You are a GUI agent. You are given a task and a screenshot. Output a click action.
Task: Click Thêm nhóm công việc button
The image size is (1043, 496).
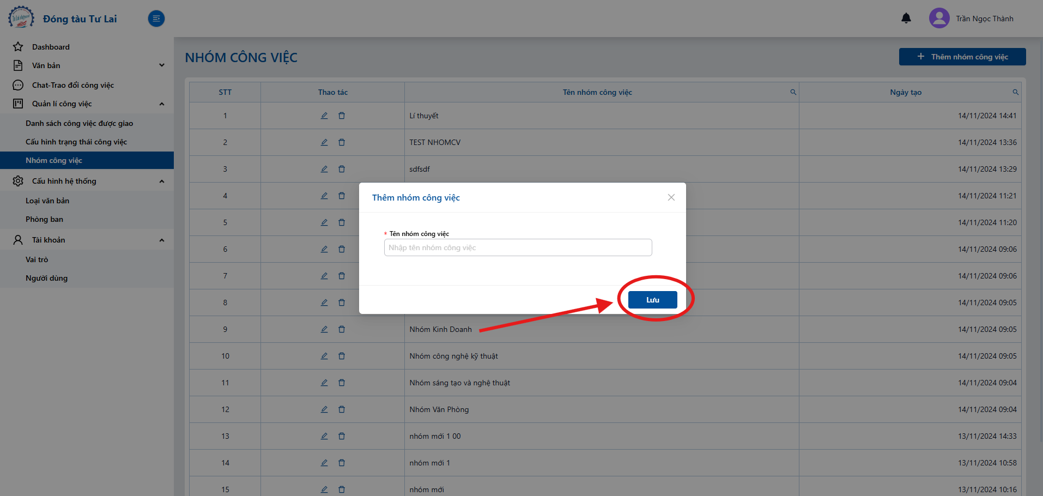click(x=962, y=57)
